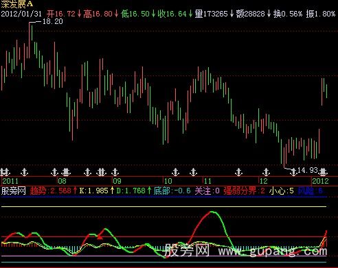Click the close price 收16.64

172,14
